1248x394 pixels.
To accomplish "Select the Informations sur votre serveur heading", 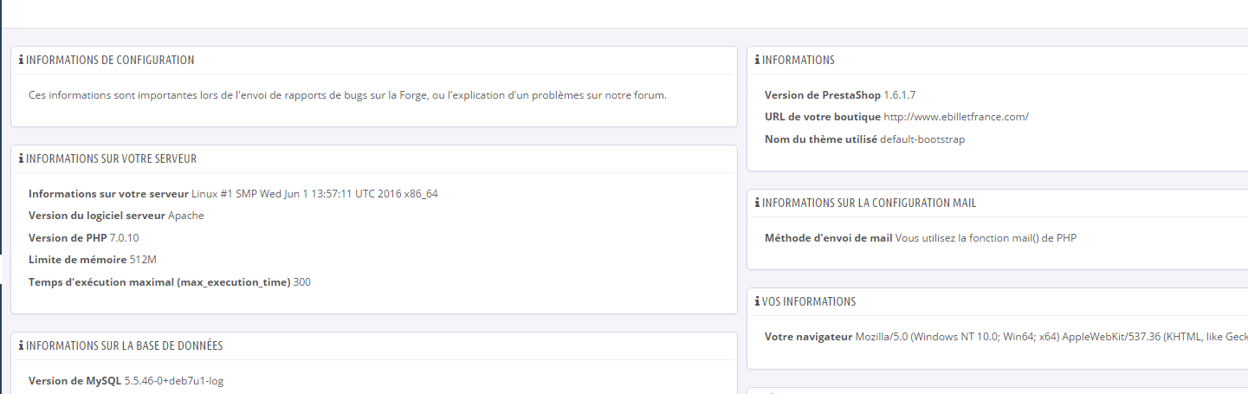I will coord(112,159).
